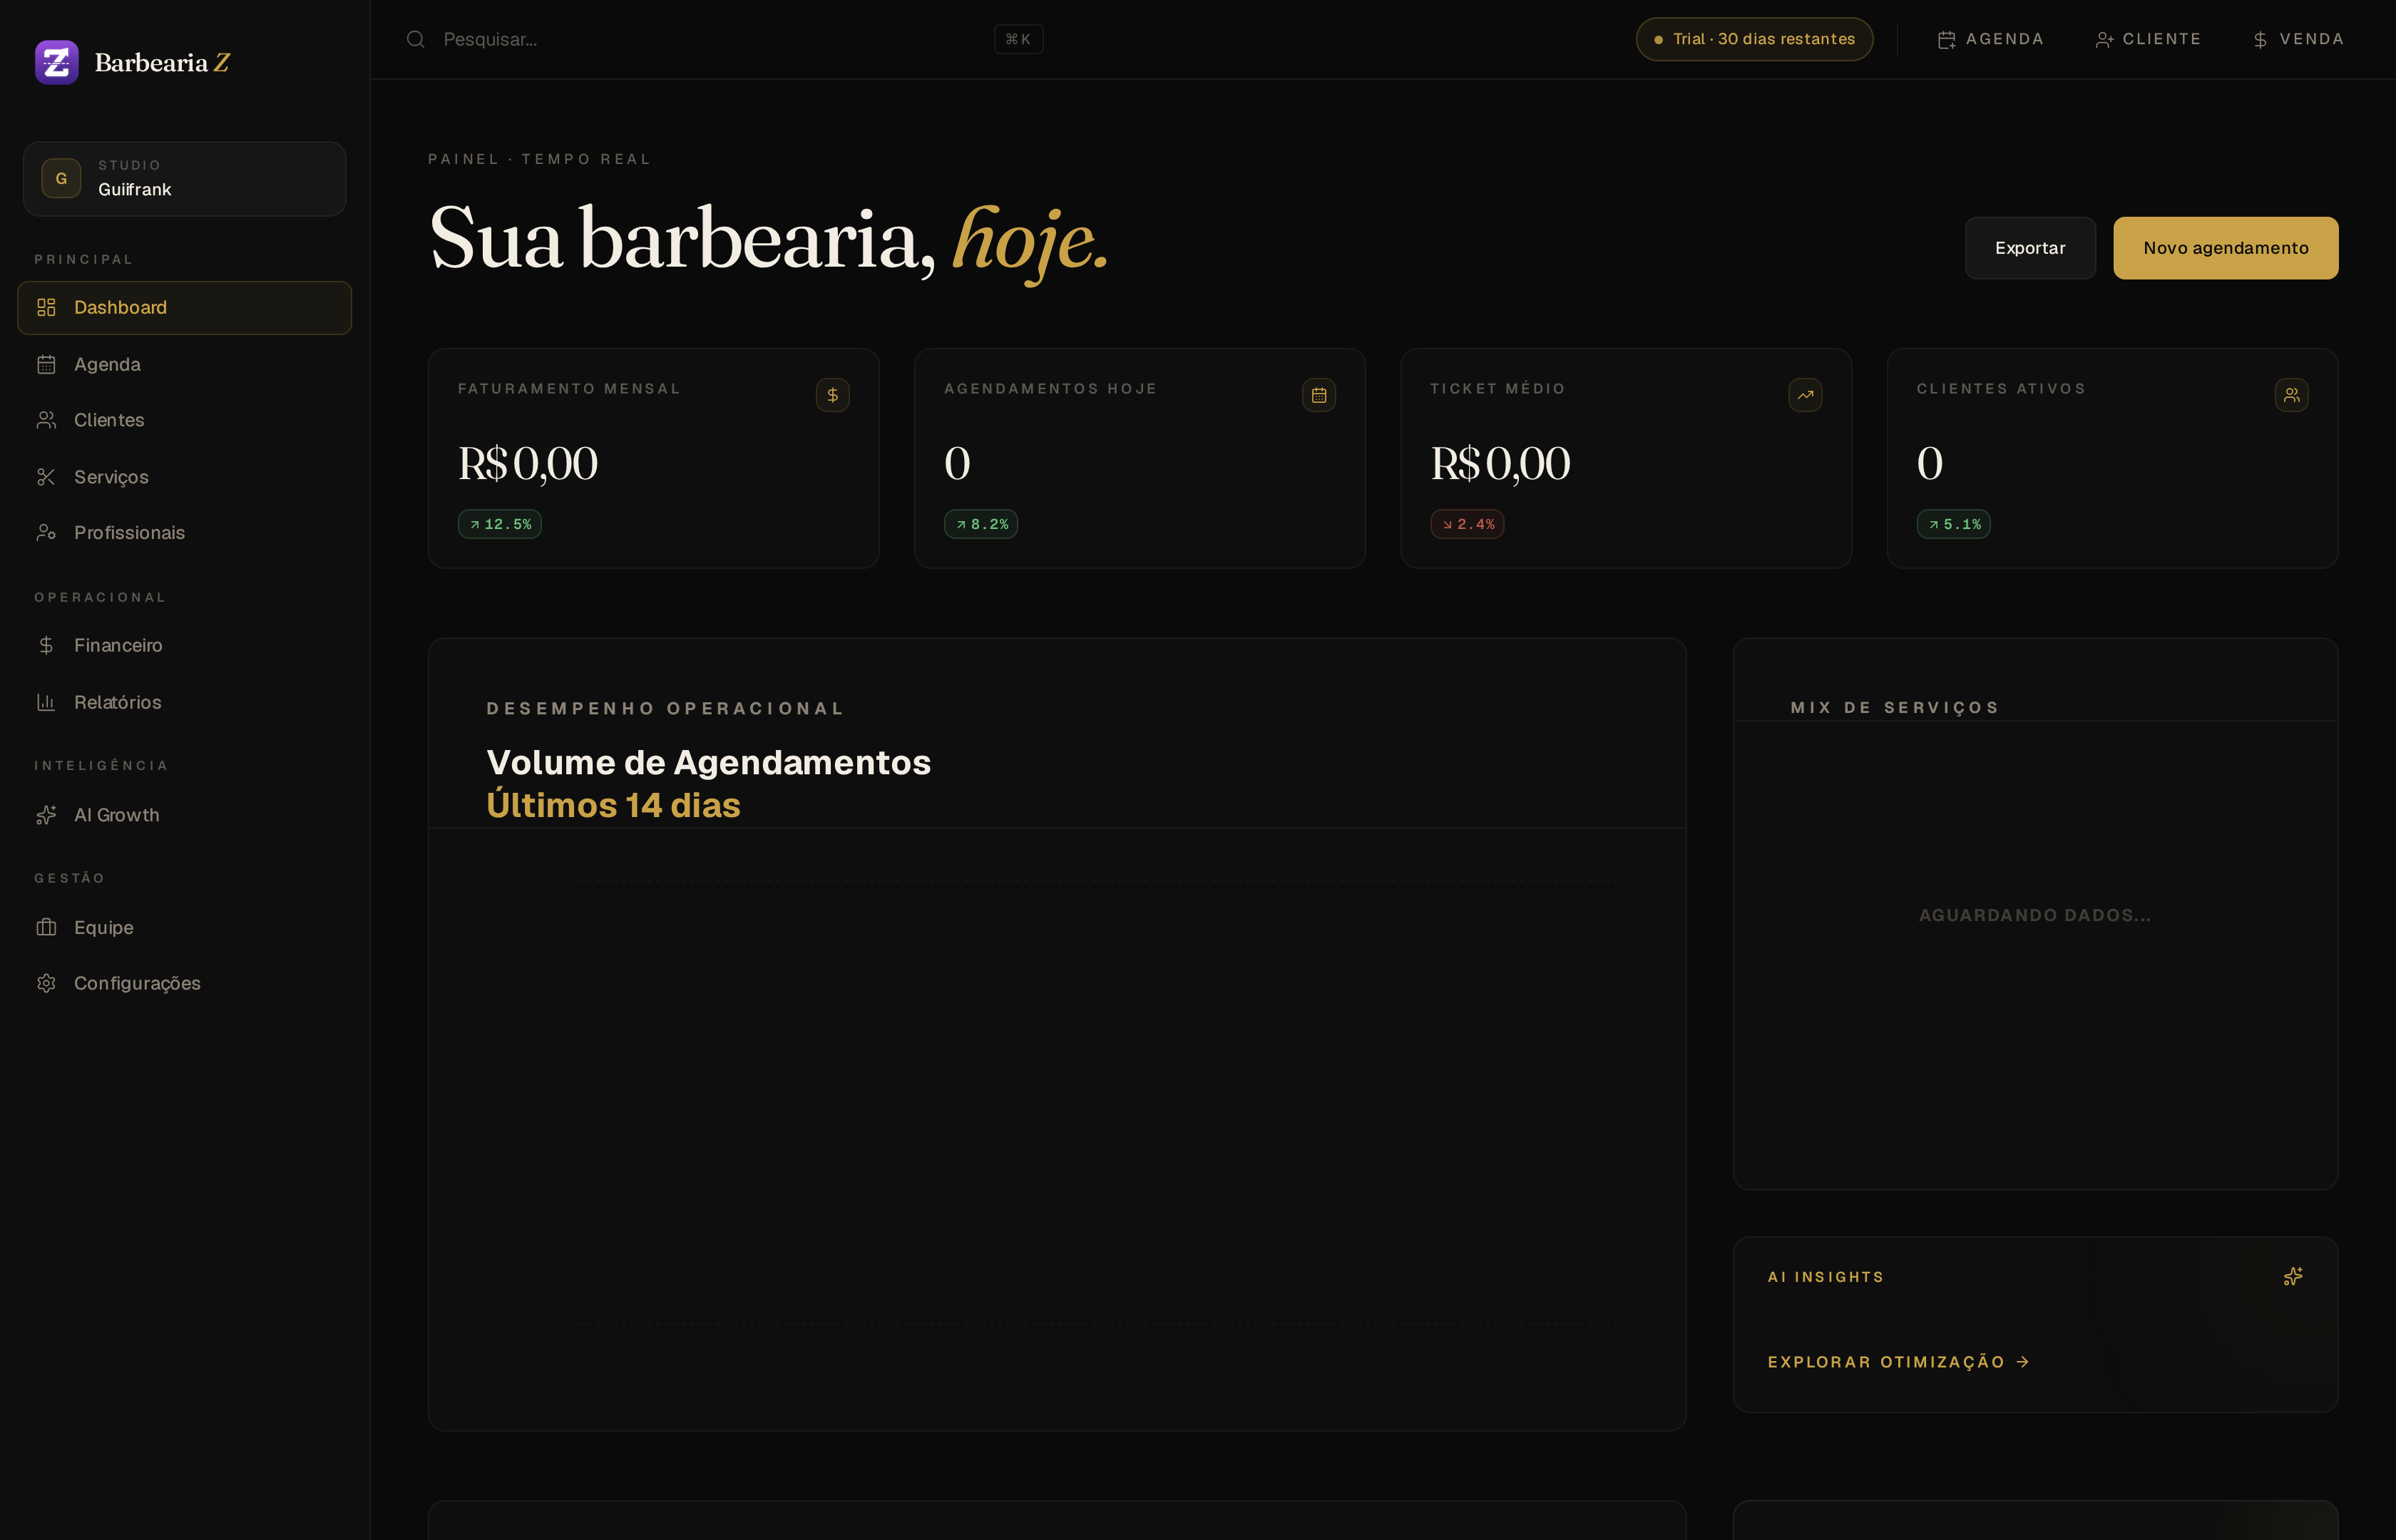Click the search magnifier icon

click(x=415, y=39)
